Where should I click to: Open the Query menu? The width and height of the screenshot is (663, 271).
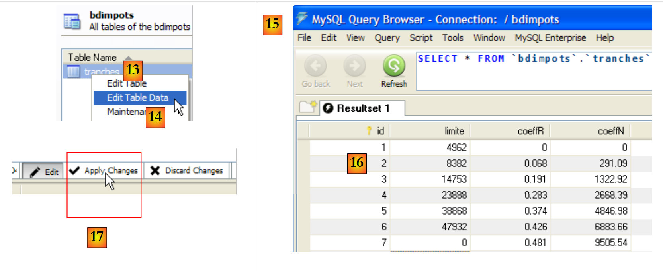tap(387, 38)
